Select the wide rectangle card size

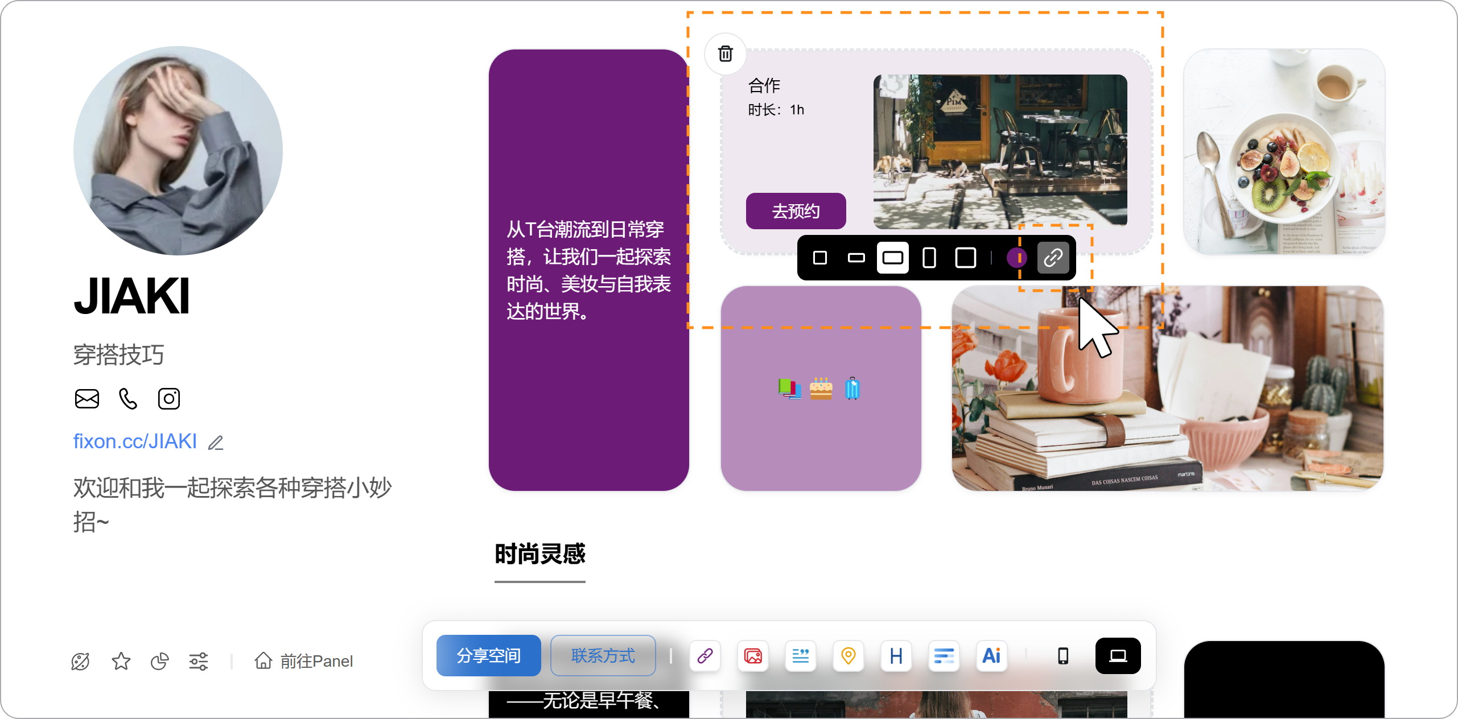[x=892, y=258]
